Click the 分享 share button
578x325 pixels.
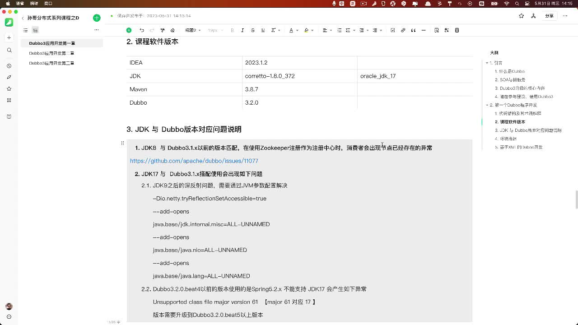click(x=549, y=16)
